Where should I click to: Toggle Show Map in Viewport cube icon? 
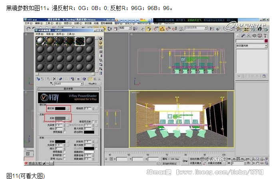point(84,79)
